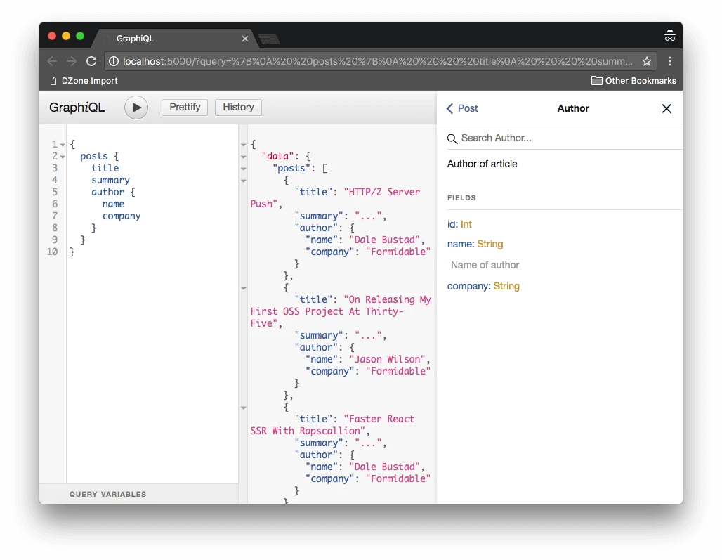Maximize window with the green button
Viewport: 722px width, 560px height.
pos(80,36)
